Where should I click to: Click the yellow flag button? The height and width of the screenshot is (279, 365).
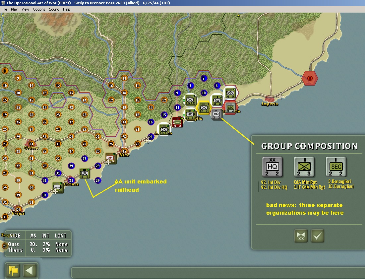(13, 271)
